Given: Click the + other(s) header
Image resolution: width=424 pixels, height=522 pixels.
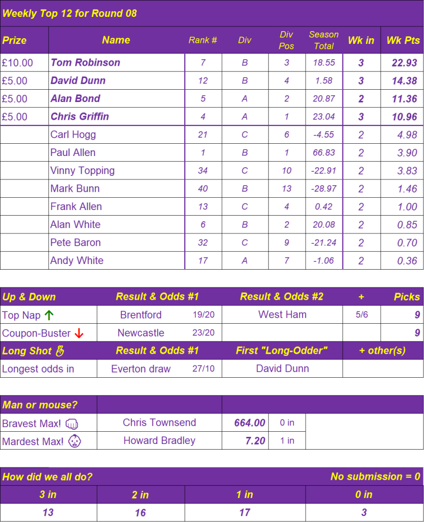Looking at the screenshot, I should [382, 350].
